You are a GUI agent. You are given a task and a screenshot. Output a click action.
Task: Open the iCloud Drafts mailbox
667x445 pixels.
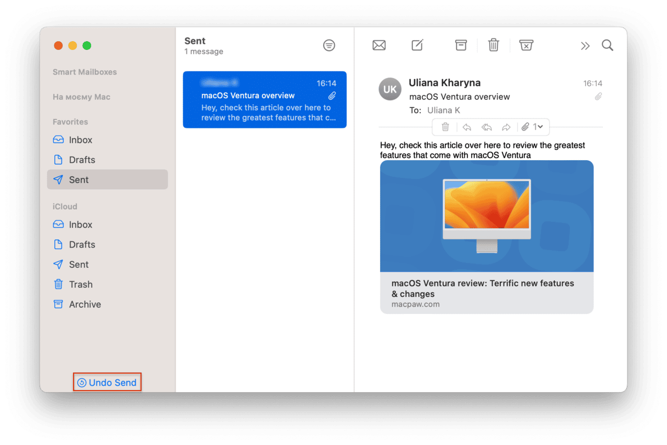click(108, 244)
